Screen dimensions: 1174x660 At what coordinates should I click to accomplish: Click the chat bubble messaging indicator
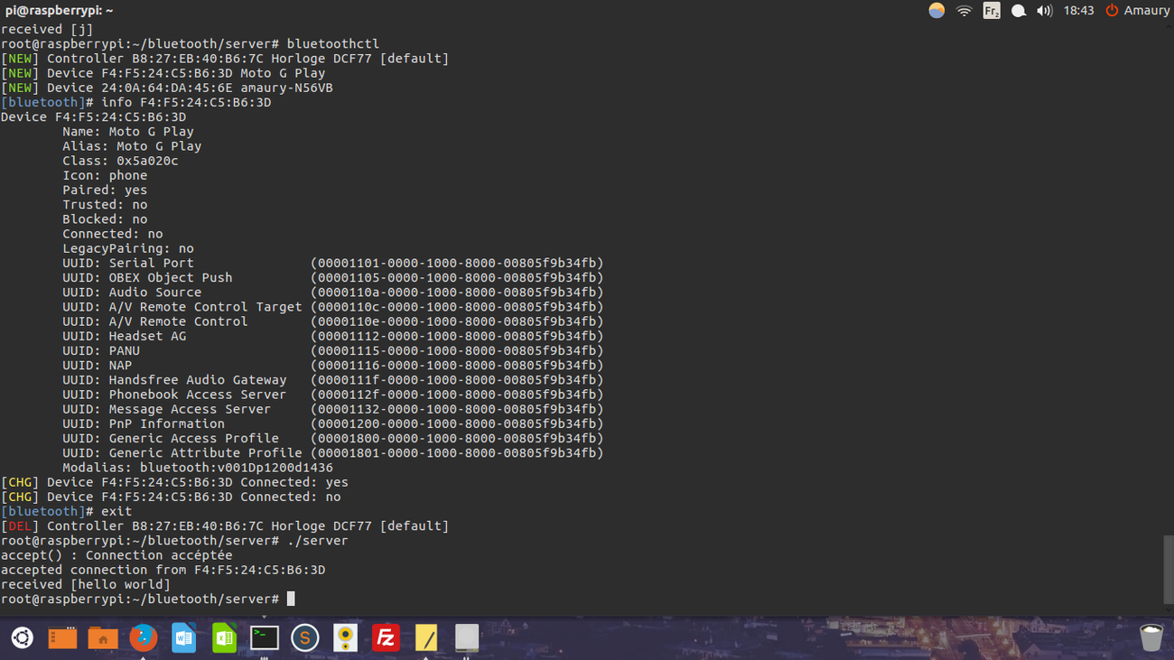tap(1018, 11)
